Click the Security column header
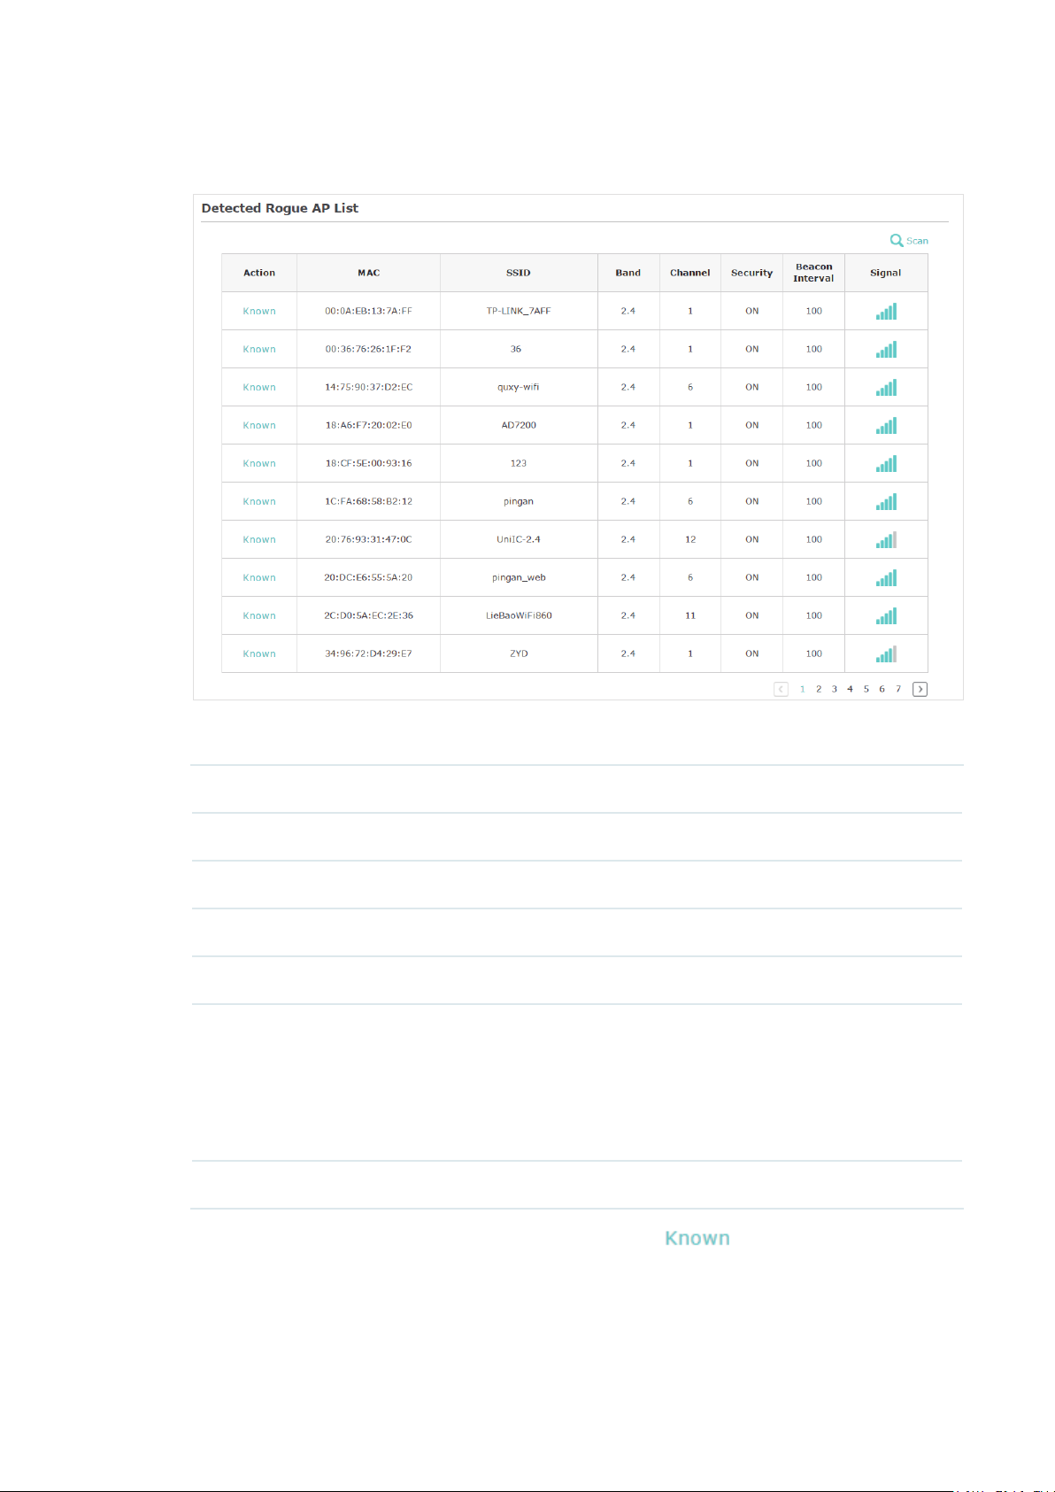 click(751, 273)
